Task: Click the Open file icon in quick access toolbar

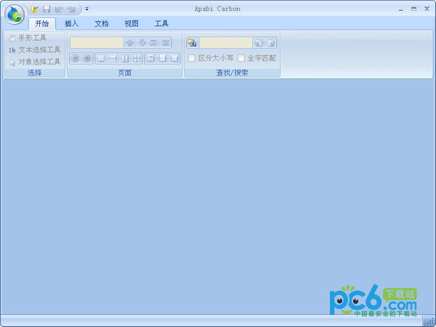Action: [x=34, y=9]
